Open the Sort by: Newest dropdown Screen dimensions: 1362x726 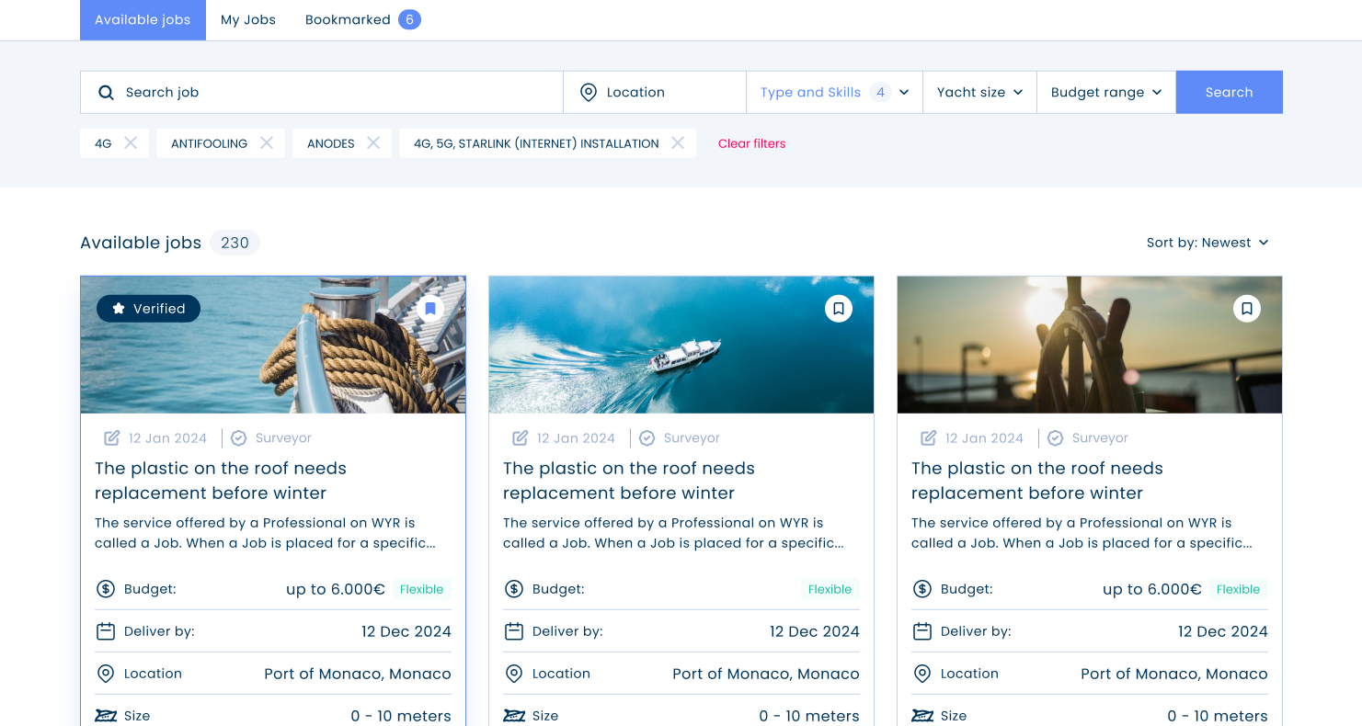point(1207,243)
